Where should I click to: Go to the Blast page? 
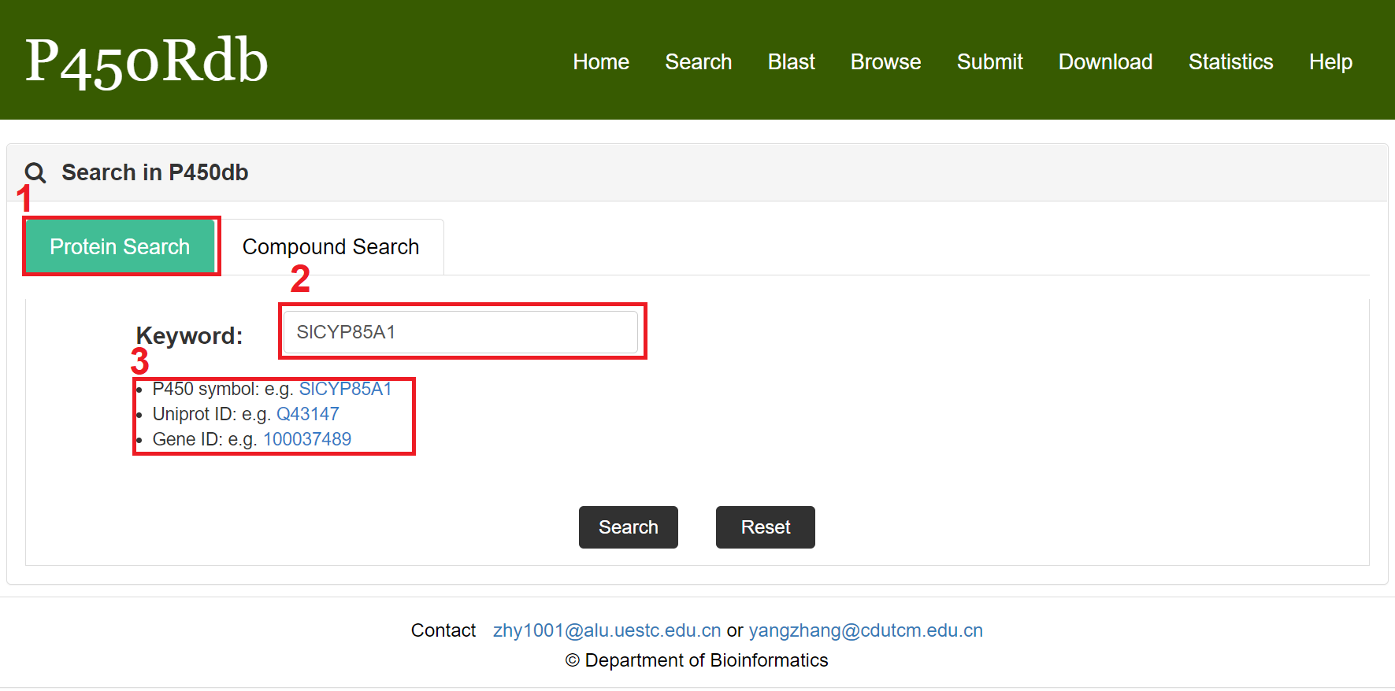[x=792, y=61]
